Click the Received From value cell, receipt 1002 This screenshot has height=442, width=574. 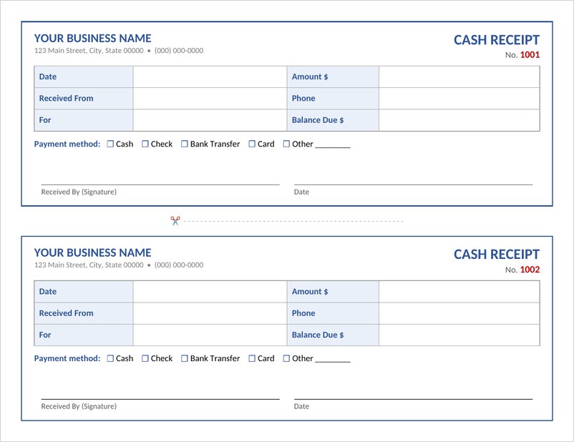210,313
